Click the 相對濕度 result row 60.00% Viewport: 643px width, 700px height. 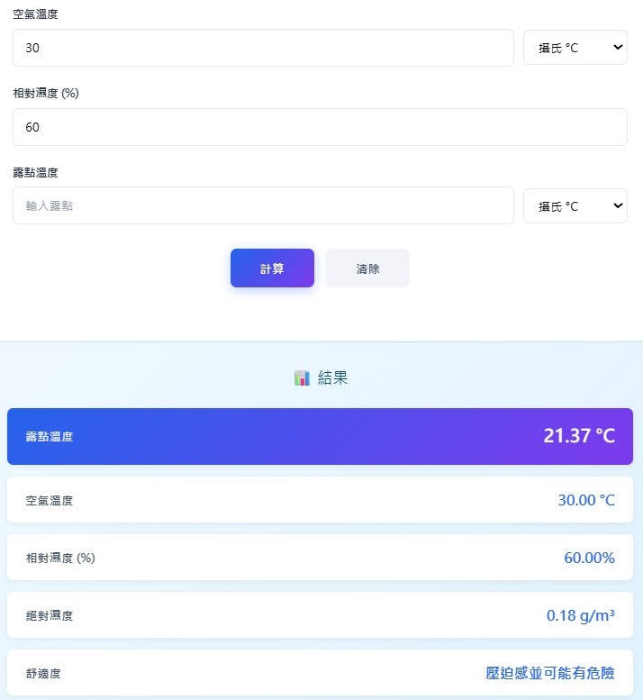pyautogui.click(x=320, y=557)
